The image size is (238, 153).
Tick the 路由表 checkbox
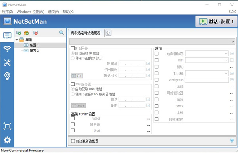pyautogui.click(x=73, y=124)
